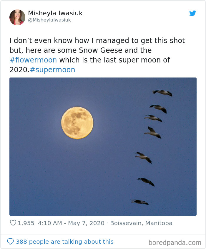Click the Twitter bird logo icon
The width and height of the screenshot is (206, 249).
(x=193, y=13)
